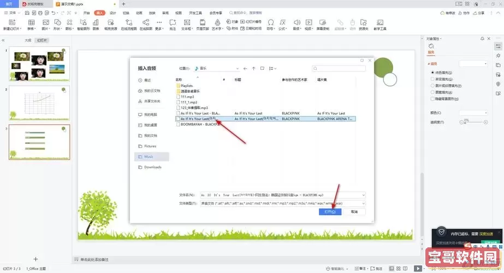Start slideshow with the play button
Image resolution: width=504 pixels, height=273 pixels.
[418, 269]
